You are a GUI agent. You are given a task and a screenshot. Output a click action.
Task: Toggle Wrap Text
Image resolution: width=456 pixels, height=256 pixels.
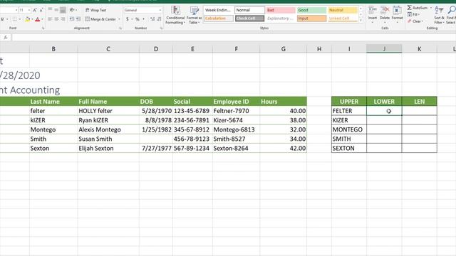coord(95,10)
